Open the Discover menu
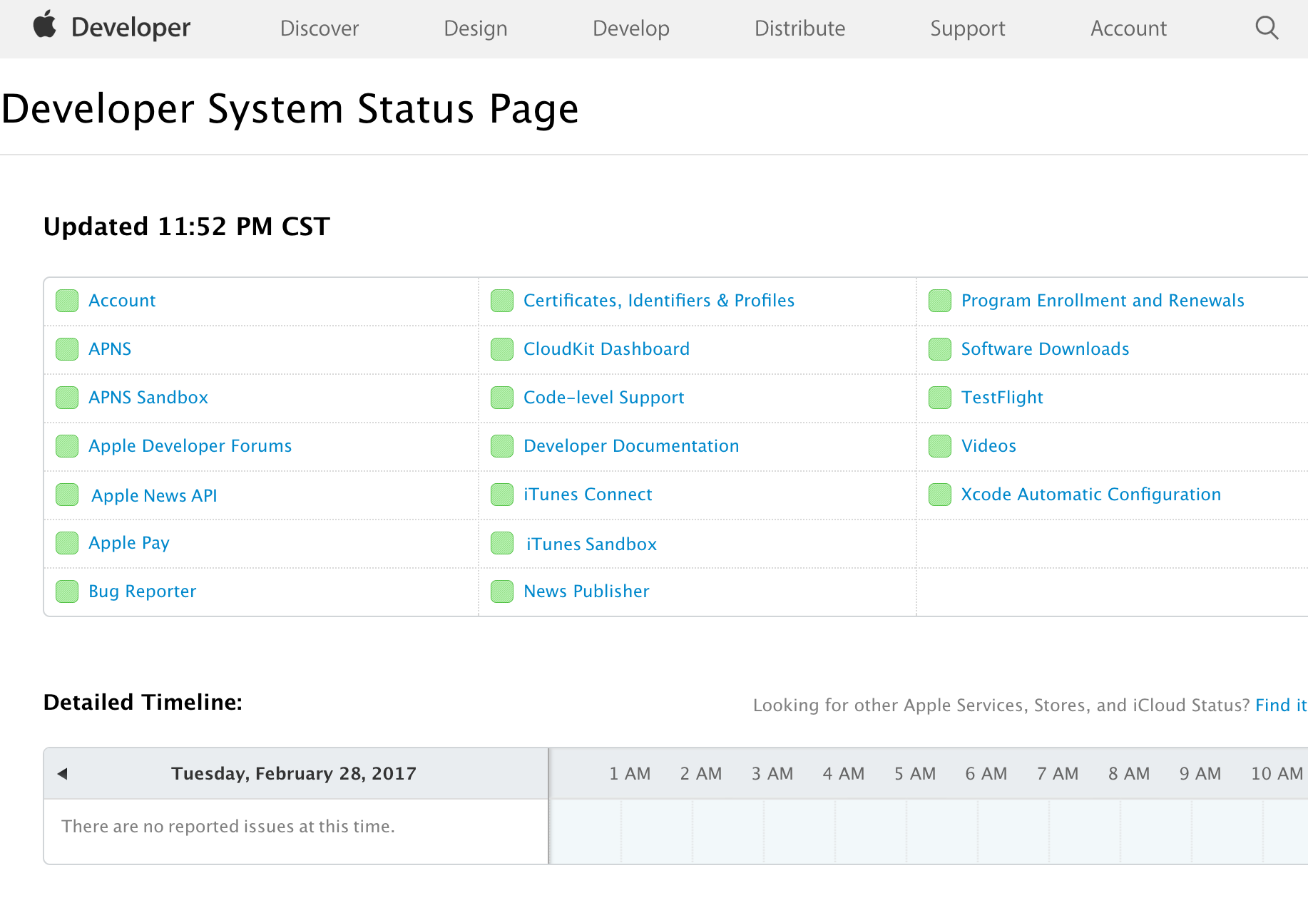1308x915 pixels. pyautogui.click(x=320, y=29)
